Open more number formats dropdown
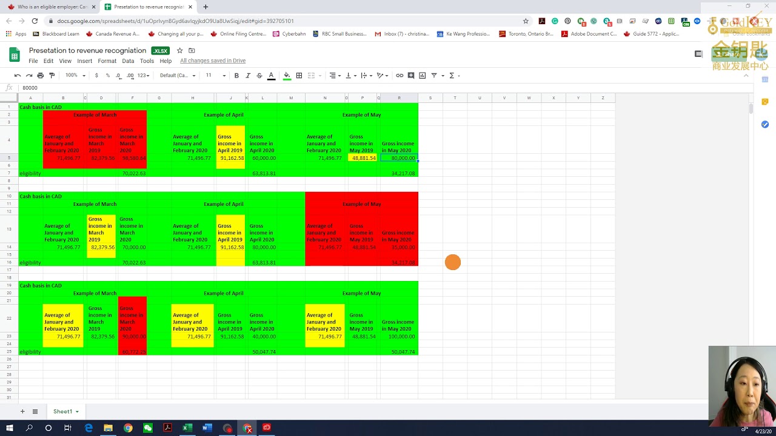This screenshot has width=776, height=436. tap(144, 76)
